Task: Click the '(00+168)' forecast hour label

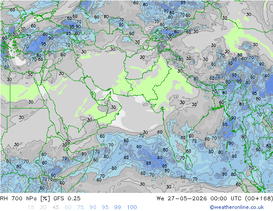Action: coord(259,198)
